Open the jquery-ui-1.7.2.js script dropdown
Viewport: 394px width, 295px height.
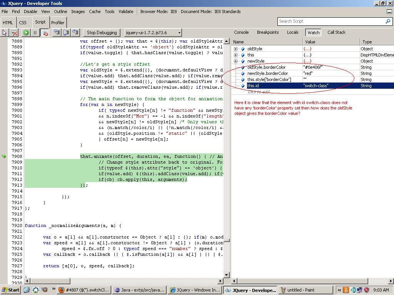click(x=179, y=33)
